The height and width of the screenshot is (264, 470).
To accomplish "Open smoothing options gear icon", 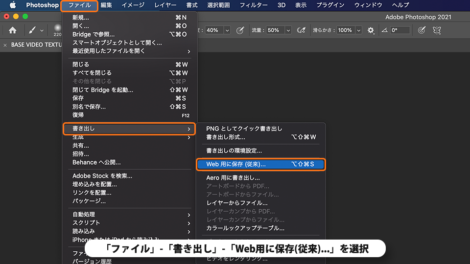I will [371, 30].
